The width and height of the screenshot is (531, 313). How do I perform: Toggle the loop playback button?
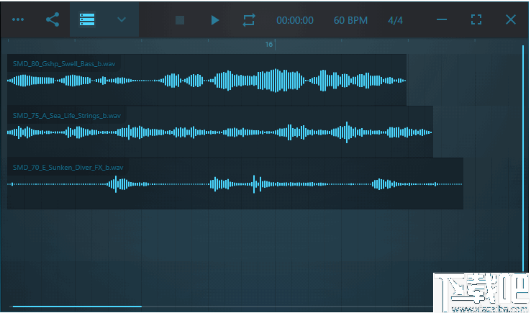pyautogui.click(x=249, y=20)
